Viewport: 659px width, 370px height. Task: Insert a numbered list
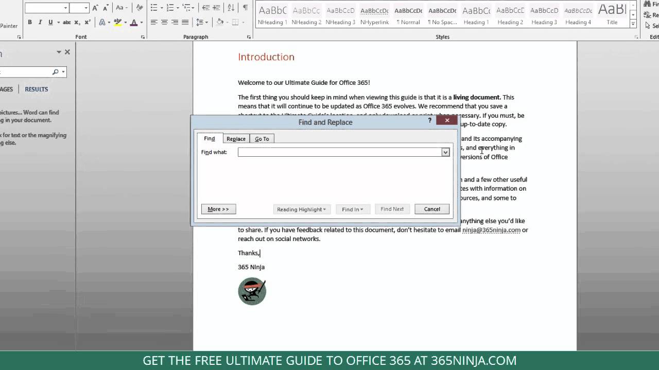170,8
